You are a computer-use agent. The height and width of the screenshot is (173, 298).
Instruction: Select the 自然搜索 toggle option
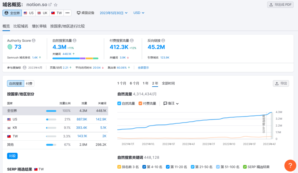tap(16, 83)
